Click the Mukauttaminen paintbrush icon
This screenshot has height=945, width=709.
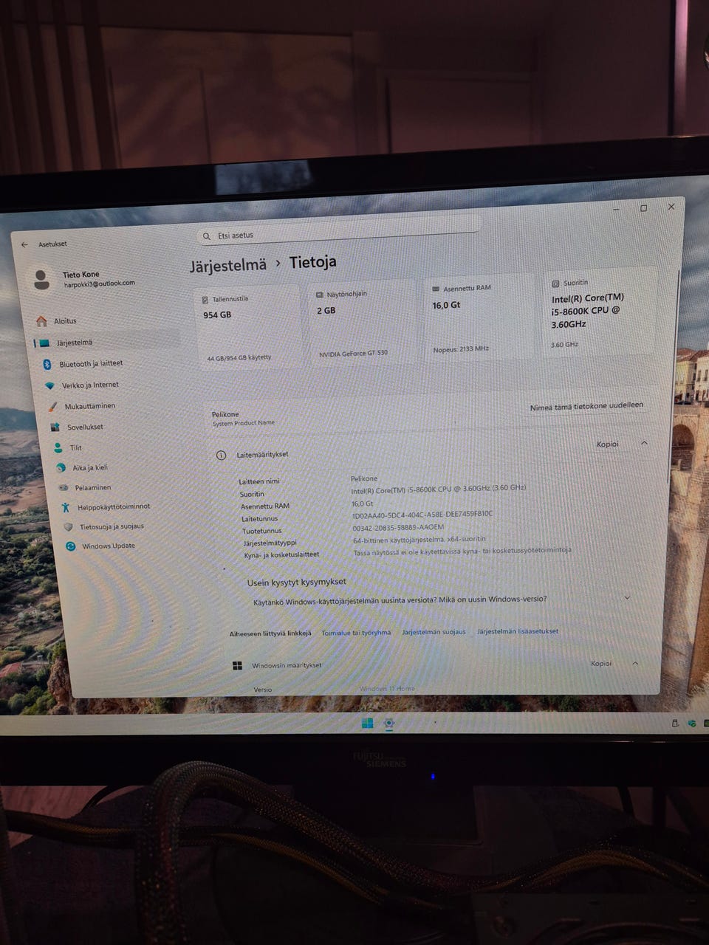point(52,407)
